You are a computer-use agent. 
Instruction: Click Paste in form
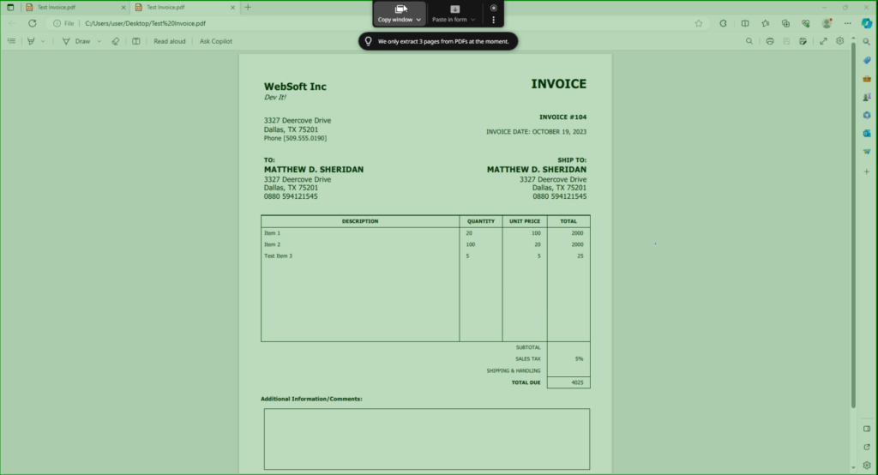[x=449, y=14]
